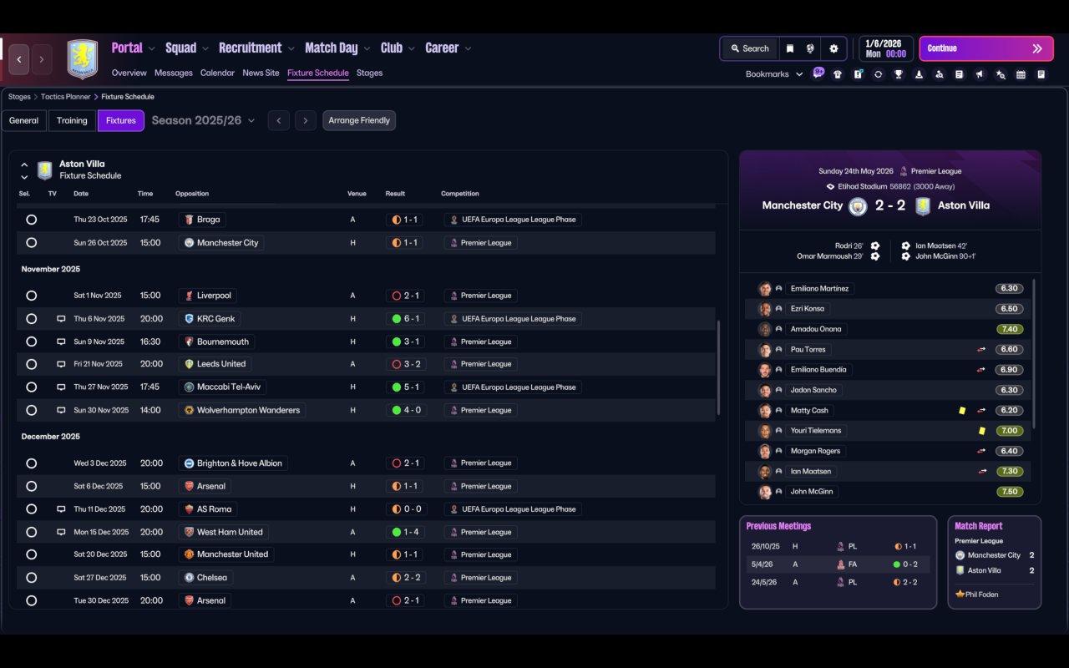Open the settings gear icon
The width and height of the screenshot is (1069, 668).
[833, 48]
